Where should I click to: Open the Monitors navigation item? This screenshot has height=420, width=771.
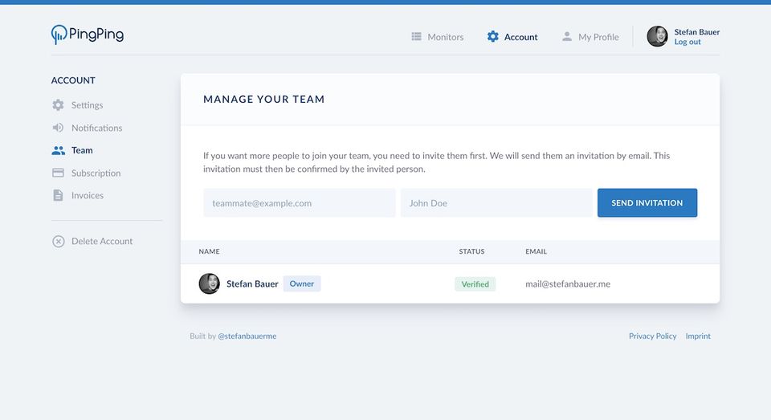[438, 37]
